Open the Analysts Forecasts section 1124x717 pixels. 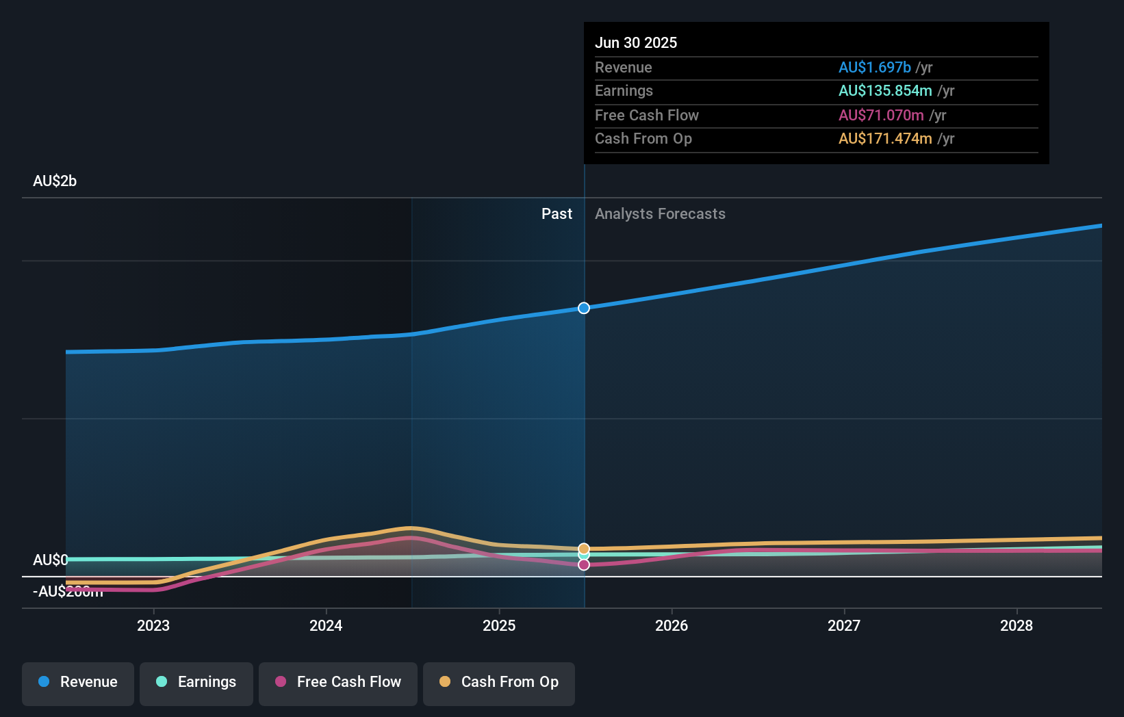point(660,213)
